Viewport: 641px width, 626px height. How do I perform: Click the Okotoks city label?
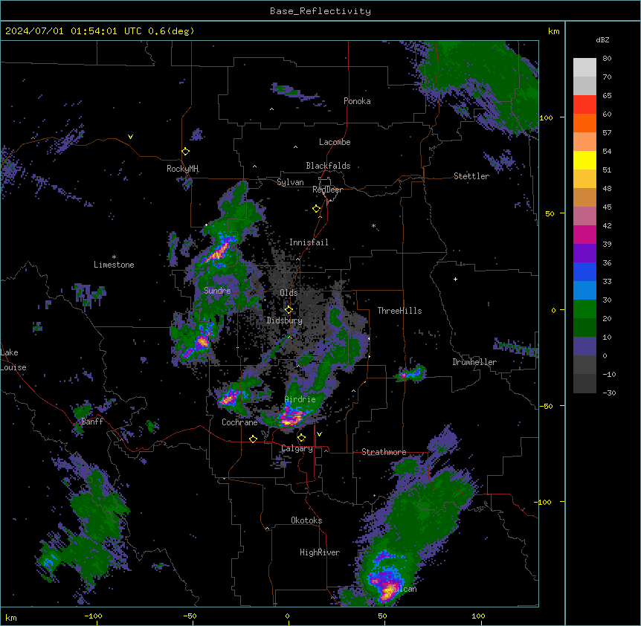point(306,520)
